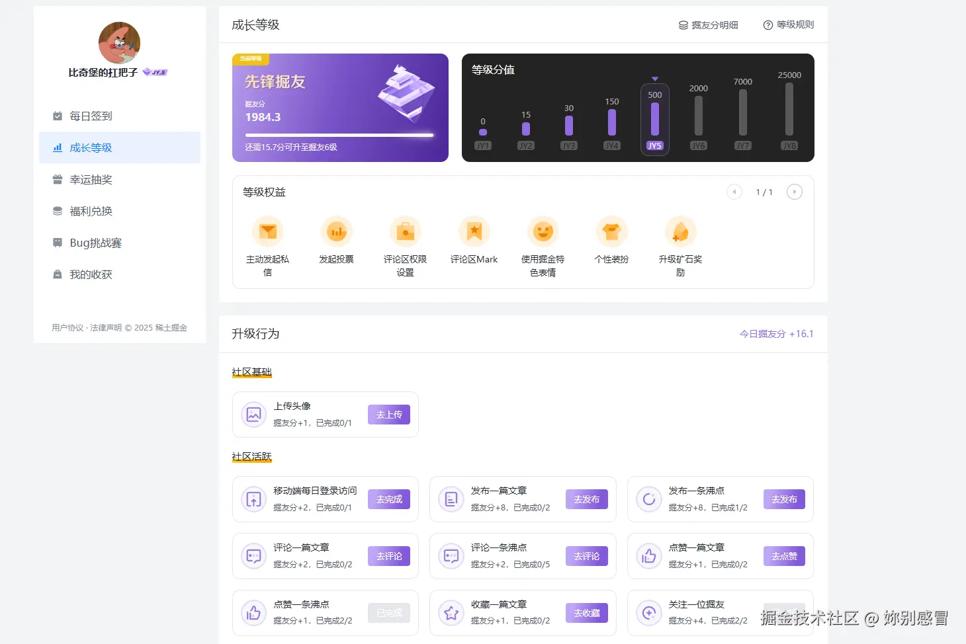This screenshot has width=966, height=644.
Task: Open the 个性装扮 decoration privilege icon
Action: coord(611,231)
